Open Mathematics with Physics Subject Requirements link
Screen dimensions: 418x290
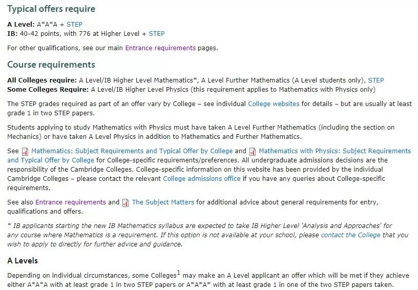335,151
